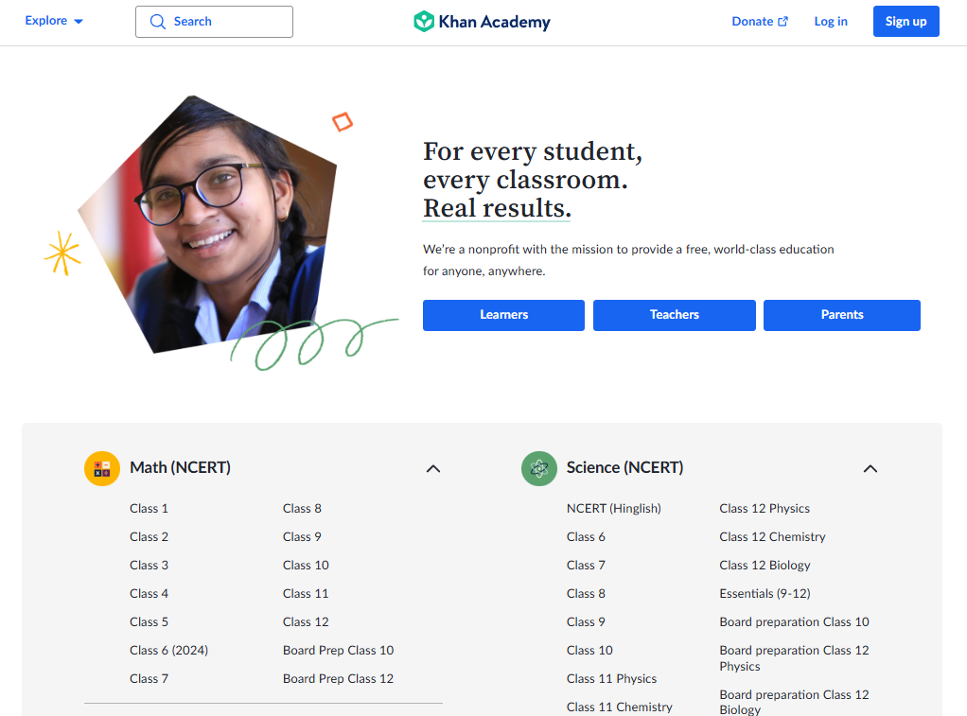The width and height of the screenshot is (967, 716).
Task: Open Board preparation Class 10 science
Action: (x=795, y=621)
